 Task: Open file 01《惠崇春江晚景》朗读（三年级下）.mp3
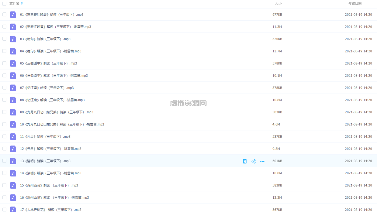pos(52,15)
